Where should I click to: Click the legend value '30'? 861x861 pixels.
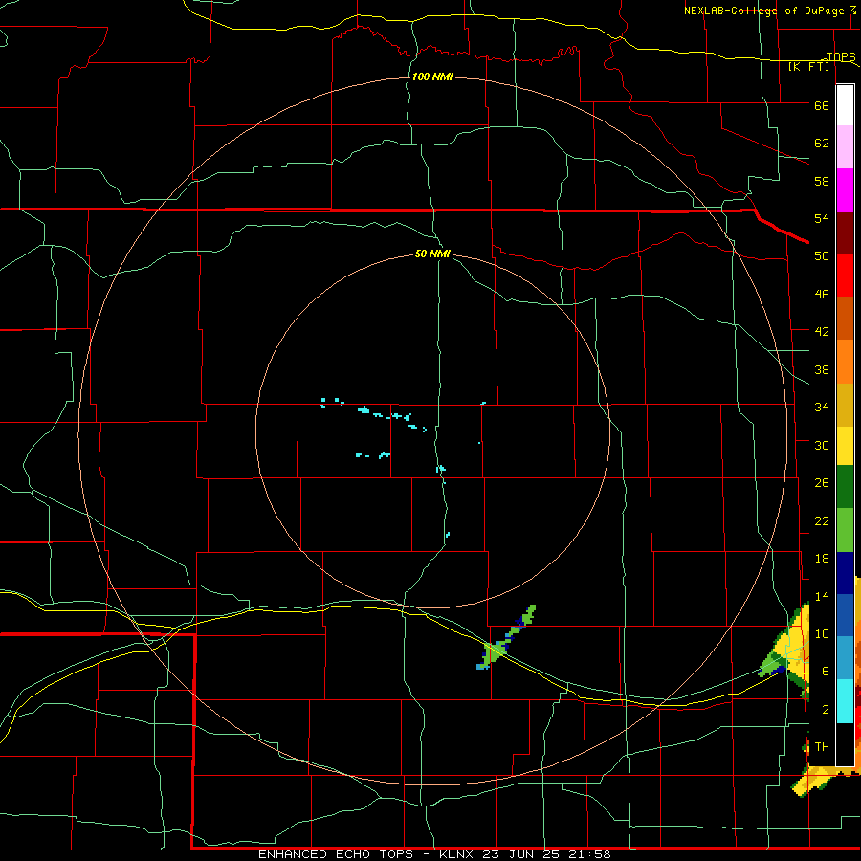coord(822,445)
